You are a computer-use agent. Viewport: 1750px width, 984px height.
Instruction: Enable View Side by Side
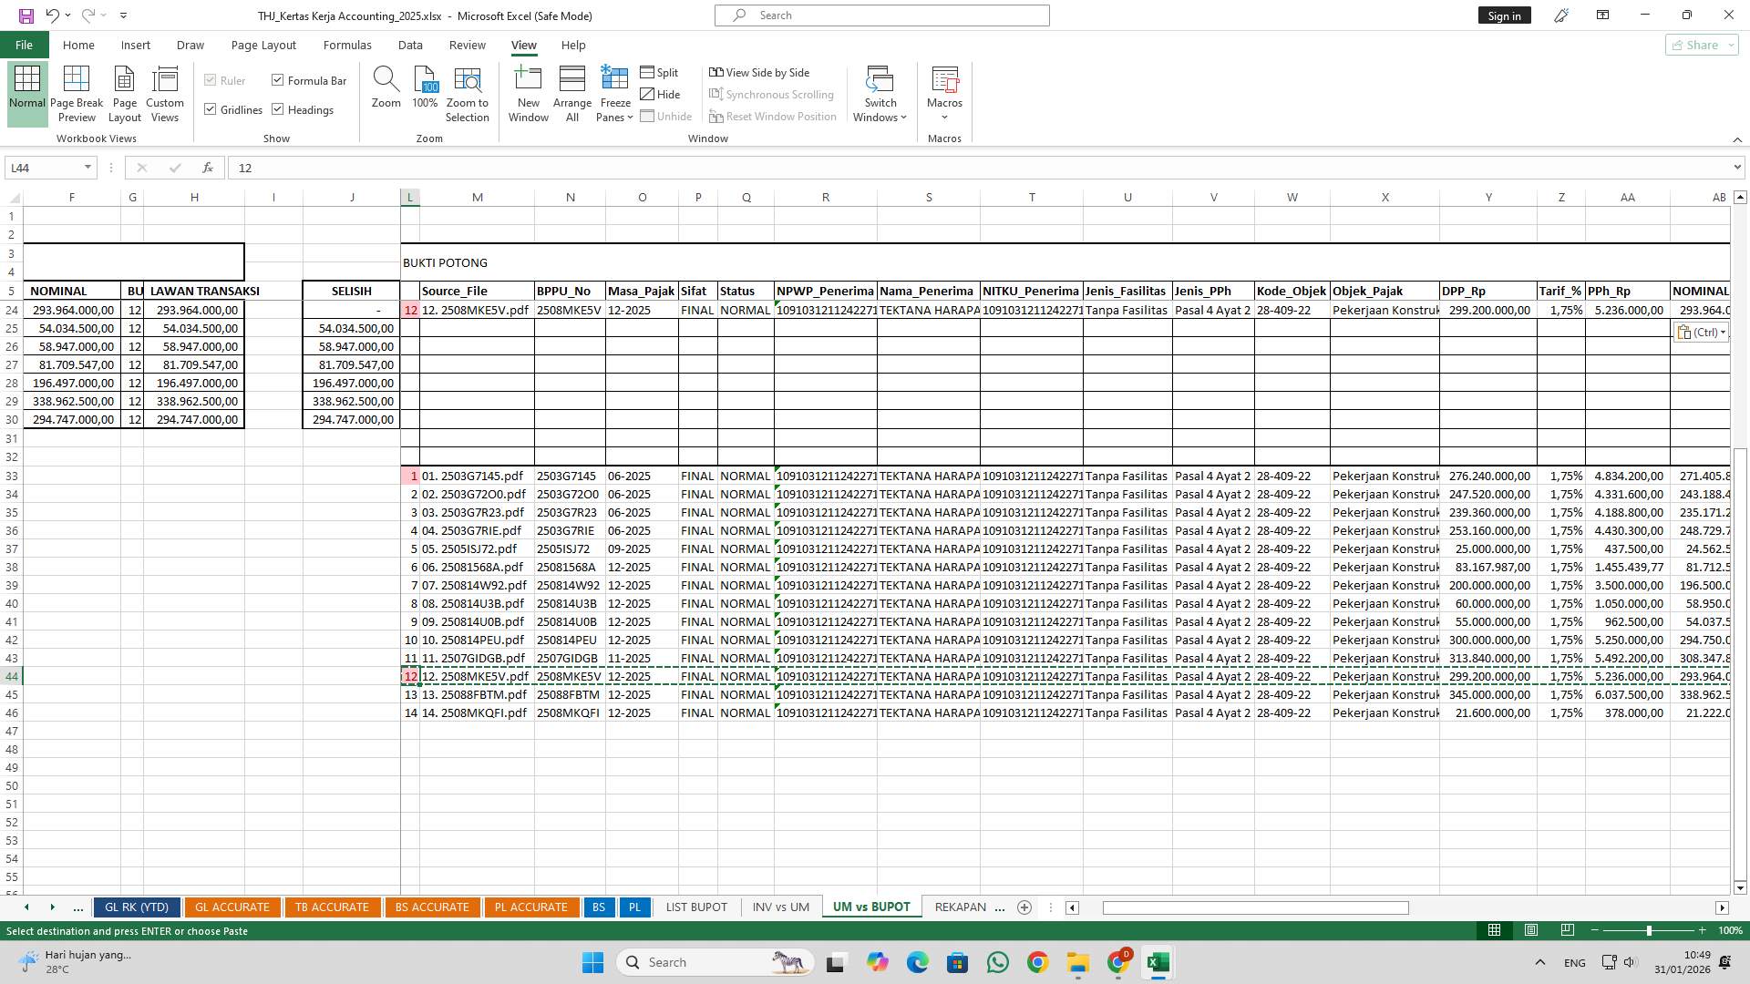760,72
